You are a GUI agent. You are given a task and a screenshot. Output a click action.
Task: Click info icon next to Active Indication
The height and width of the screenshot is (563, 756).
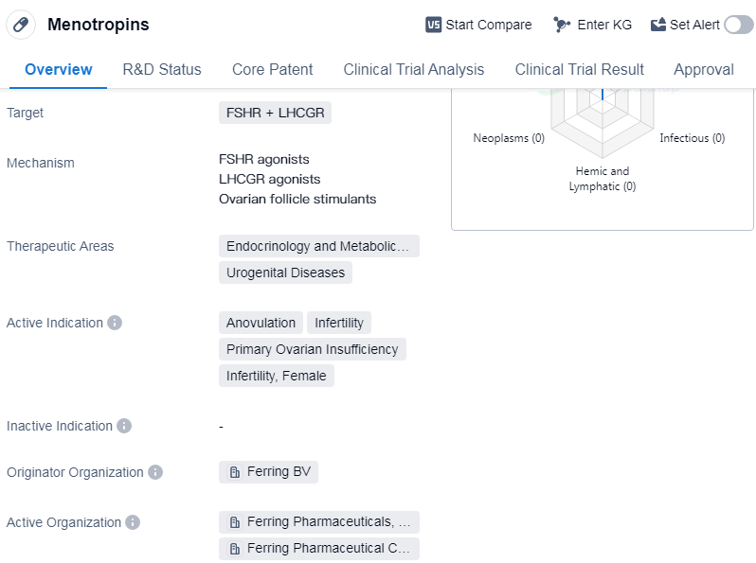(x=115, y=323)
